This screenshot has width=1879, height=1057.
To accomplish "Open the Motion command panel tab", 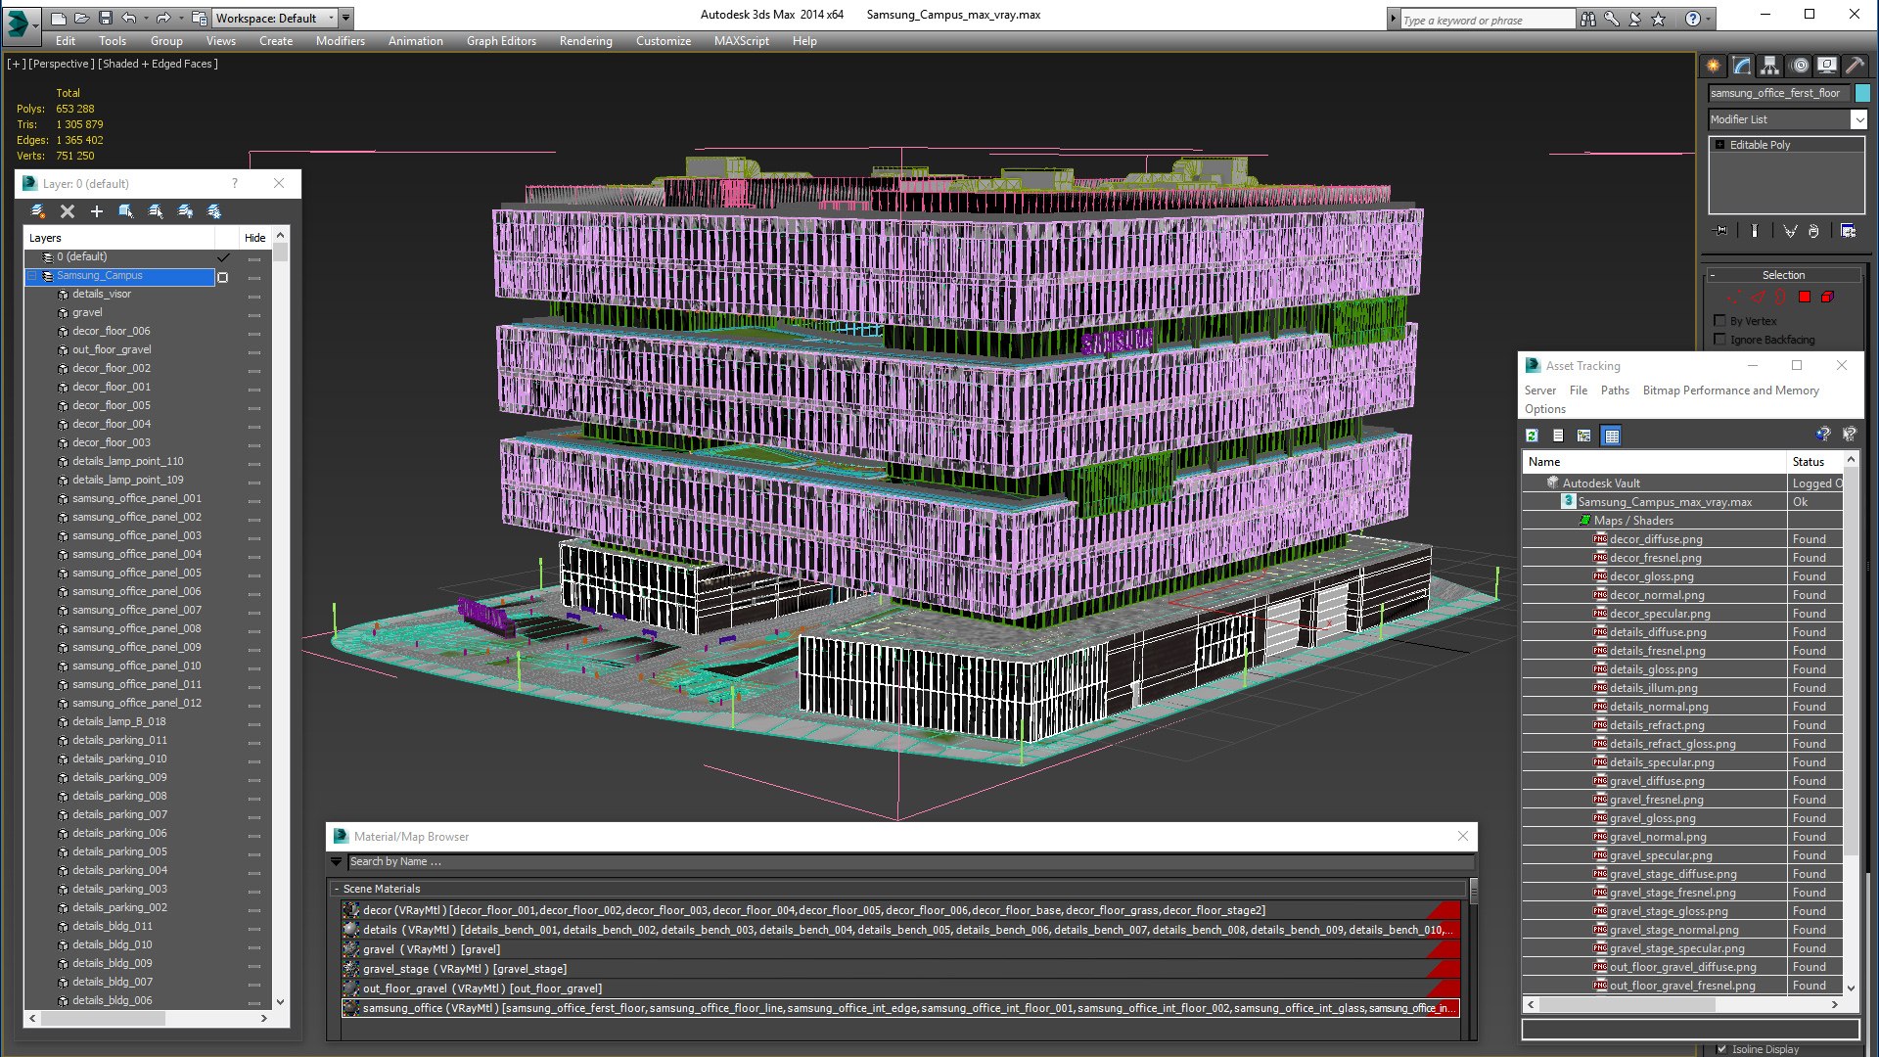I will tap(1800, 66).
